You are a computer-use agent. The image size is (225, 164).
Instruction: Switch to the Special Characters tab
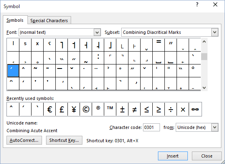coord(49,21)
